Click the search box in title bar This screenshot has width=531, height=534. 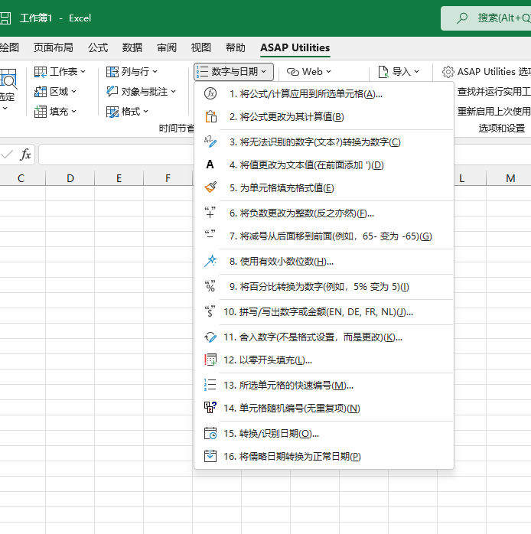pyautogui.click(x=486, y=18)
